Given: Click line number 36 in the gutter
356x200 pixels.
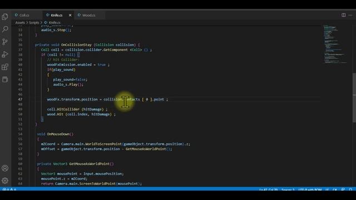Looking at the screenshot, I should coord(20,44).
